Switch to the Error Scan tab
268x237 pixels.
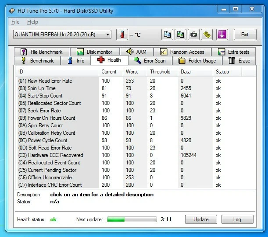pos(150,61)
